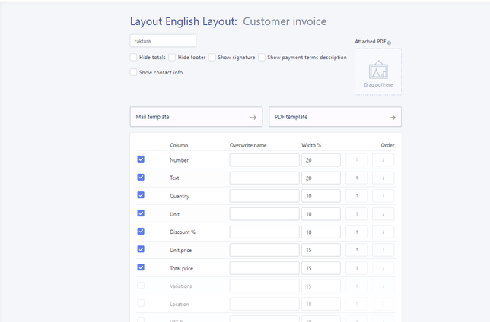Click the move-down arrow for Number row

click(x=383, y=160)
